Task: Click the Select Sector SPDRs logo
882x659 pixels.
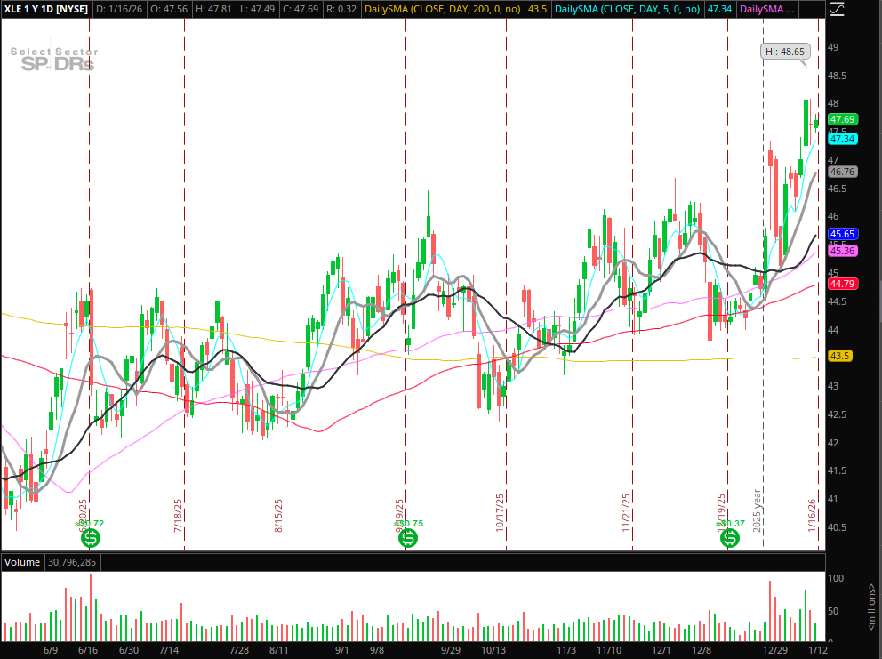Action: [x=54, y=59]
